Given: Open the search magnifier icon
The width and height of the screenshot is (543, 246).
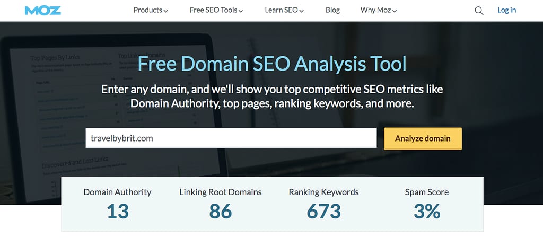Looking at the screenshot, I should click(x=479, y=11).
